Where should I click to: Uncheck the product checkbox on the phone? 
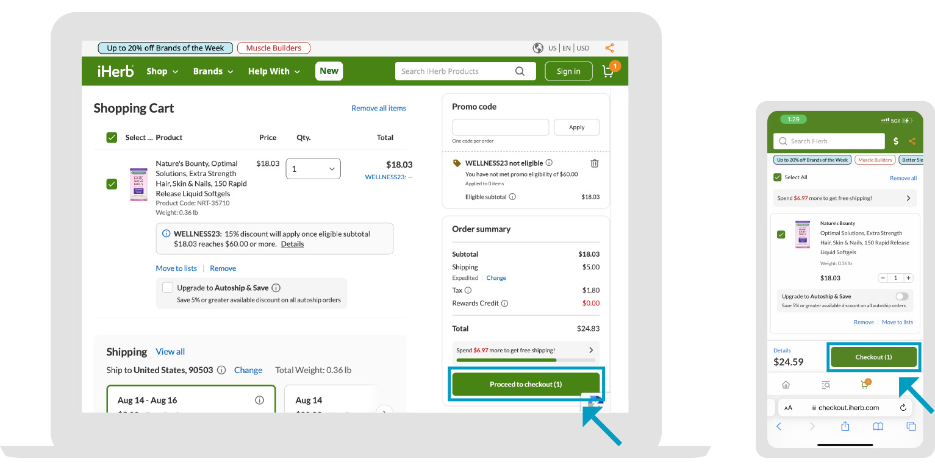pyautogui.click(x=781, y=235)
